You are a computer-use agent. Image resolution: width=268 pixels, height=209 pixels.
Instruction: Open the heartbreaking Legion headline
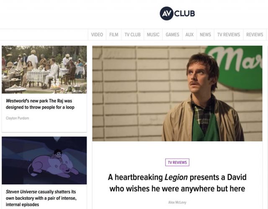(177, 183)
